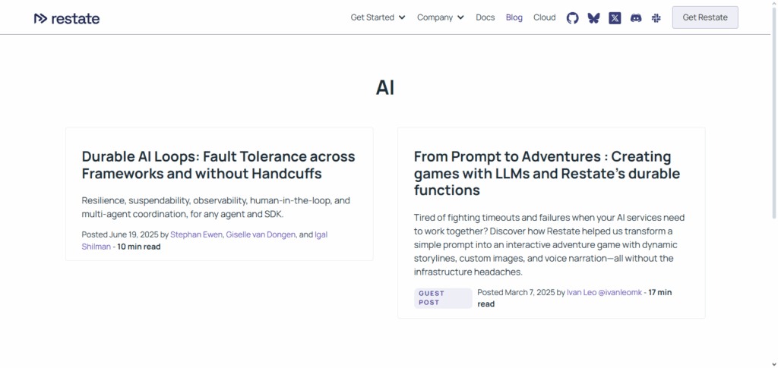The height and width of the screenshot is (368, 778).
Task: Open the Durable AI Loops article
Action: tap(218, 165)
